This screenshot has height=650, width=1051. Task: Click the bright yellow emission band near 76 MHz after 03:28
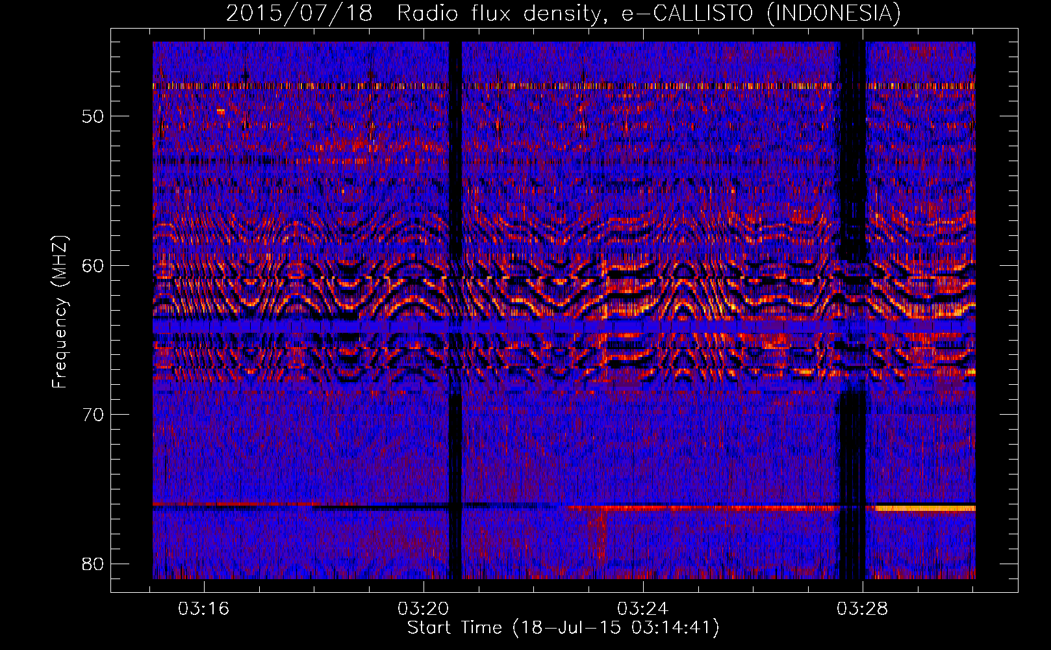925,508
